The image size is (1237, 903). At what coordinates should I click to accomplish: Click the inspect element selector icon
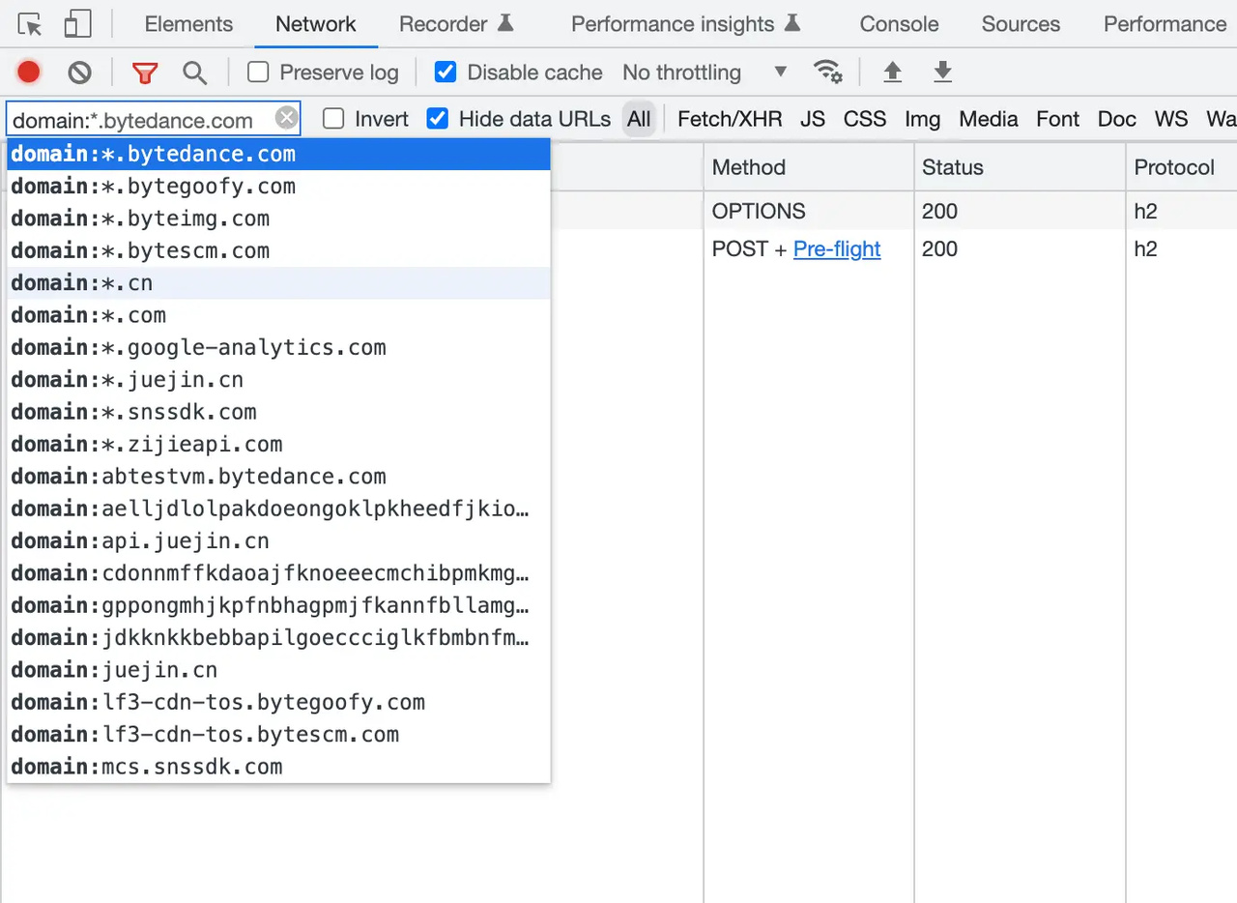(x=30, y=25)
